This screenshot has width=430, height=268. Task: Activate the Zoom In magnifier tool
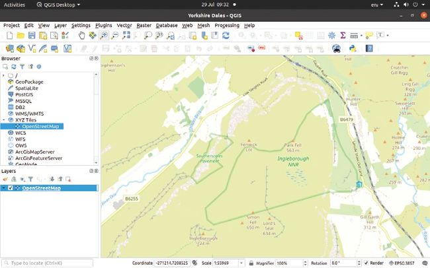click(x=105, y=35)
